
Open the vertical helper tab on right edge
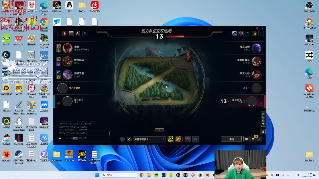pyautogui.click(x=263, y=119)
